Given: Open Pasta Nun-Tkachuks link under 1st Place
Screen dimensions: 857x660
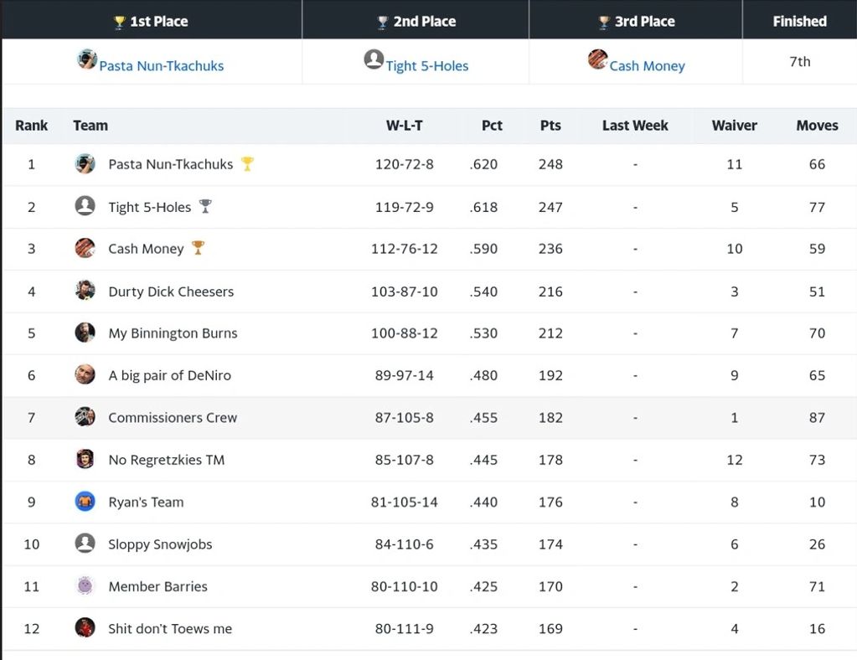Looking at the screenshot, I should coord(161,65).
